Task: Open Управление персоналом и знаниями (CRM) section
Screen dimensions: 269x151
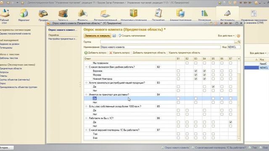Action: (253, 17)
